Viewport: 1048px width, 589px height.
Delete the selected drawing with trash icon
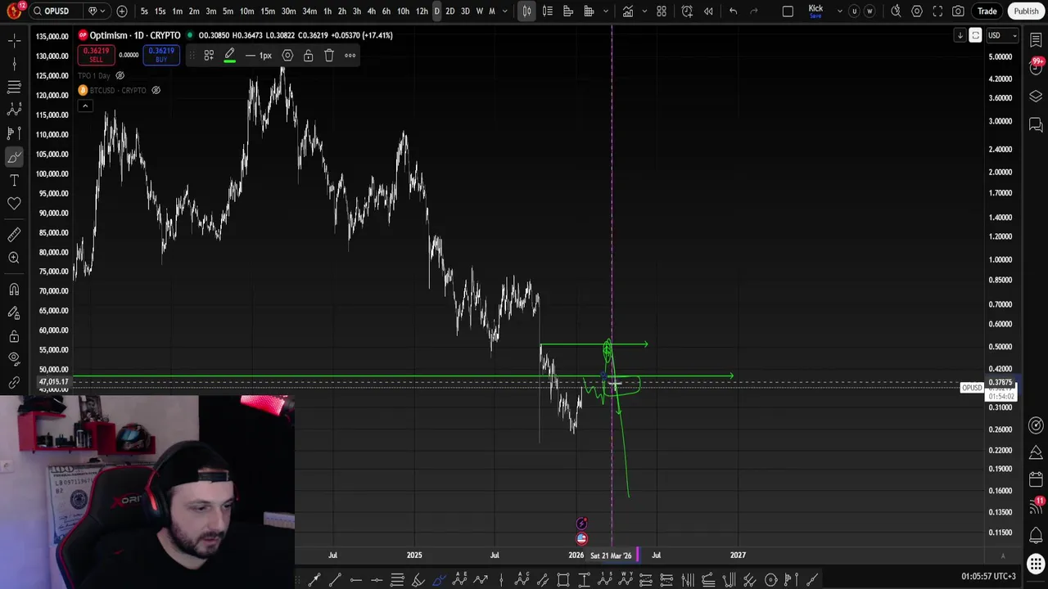tap(329, 55)
